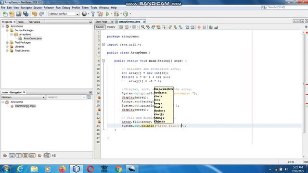Click the Source view button
The width and height of the screenshot is (308, 173).
coord(100,27)
